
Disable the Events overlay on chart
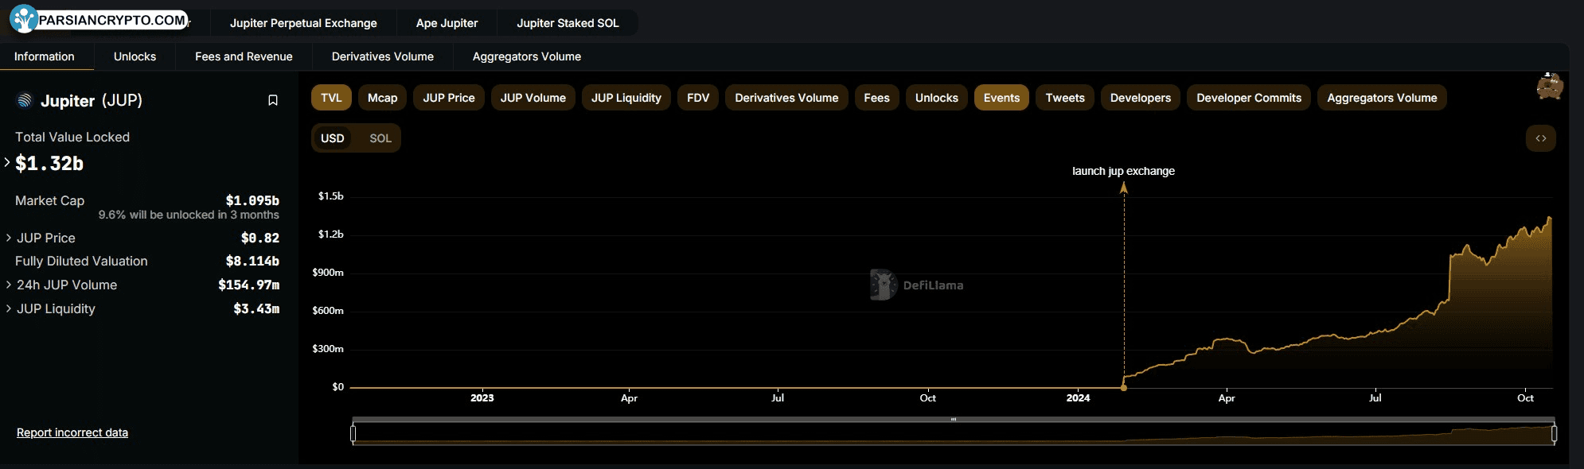(x=1001, y=98)
